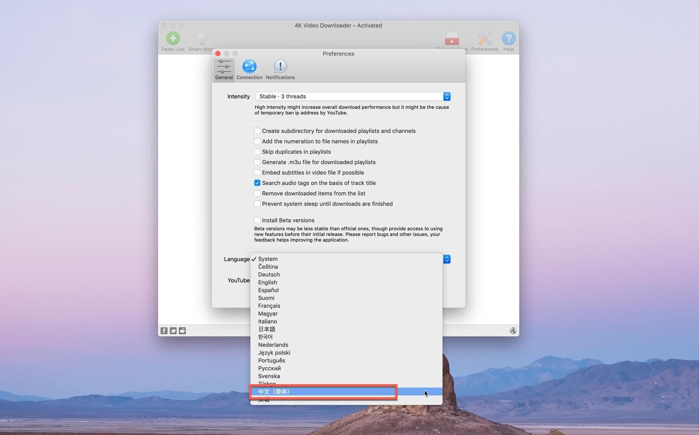
Task: Choose 한국어 from the language list
Action: (346, 337)
